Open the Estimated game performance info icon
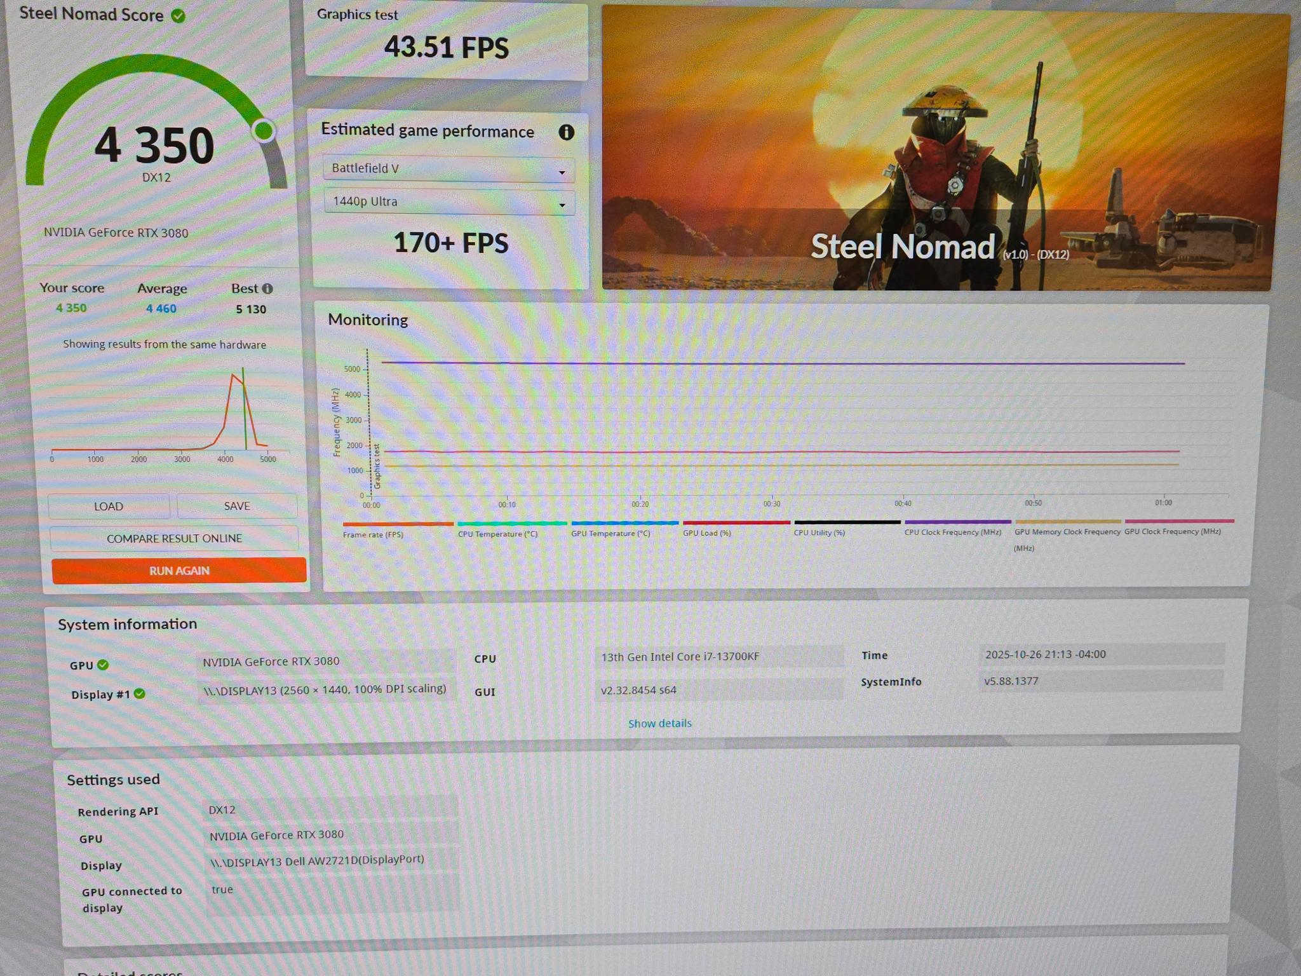Screen dimensions: 1301x976 coord(566,132)
